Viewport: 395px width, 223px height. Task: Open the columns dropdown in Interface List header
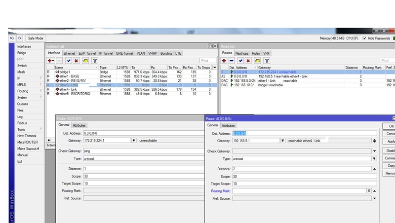click(x=215, y=68)
